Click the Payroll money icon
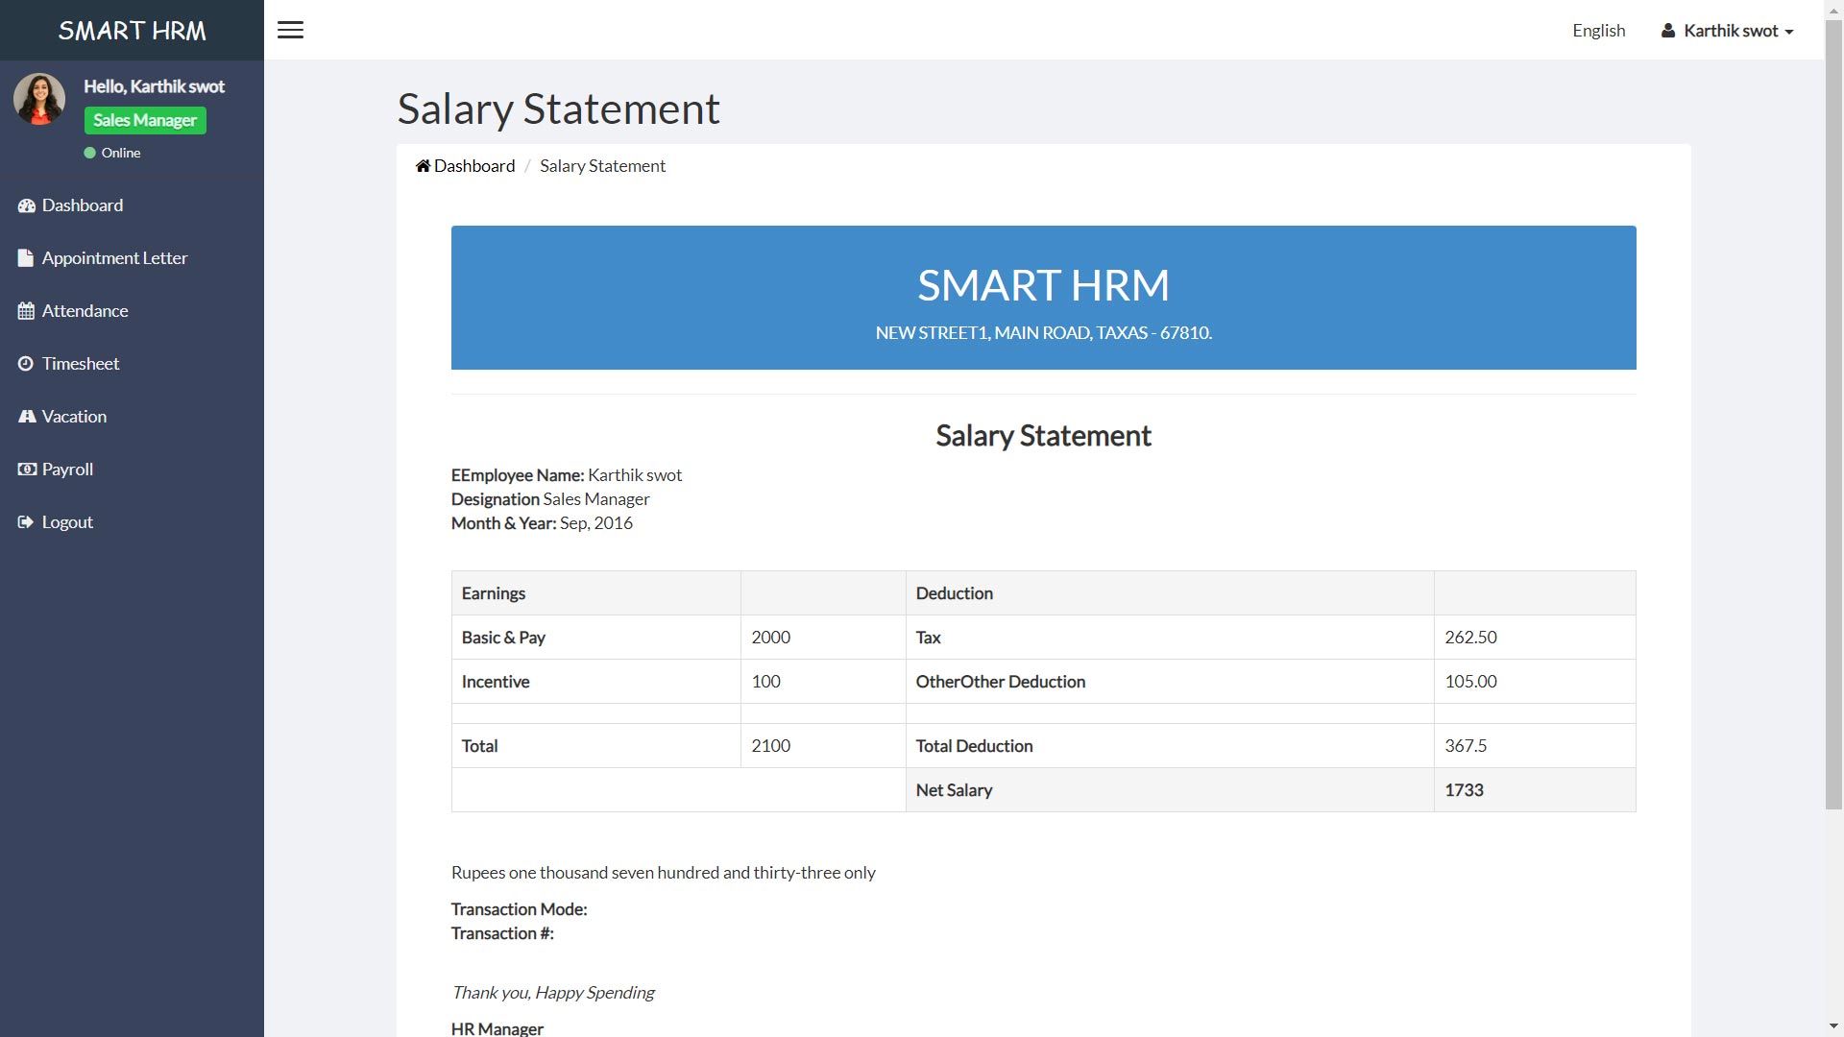Image resolution: width=1844 pixels, height=1037 pixels. pos(26,470)
